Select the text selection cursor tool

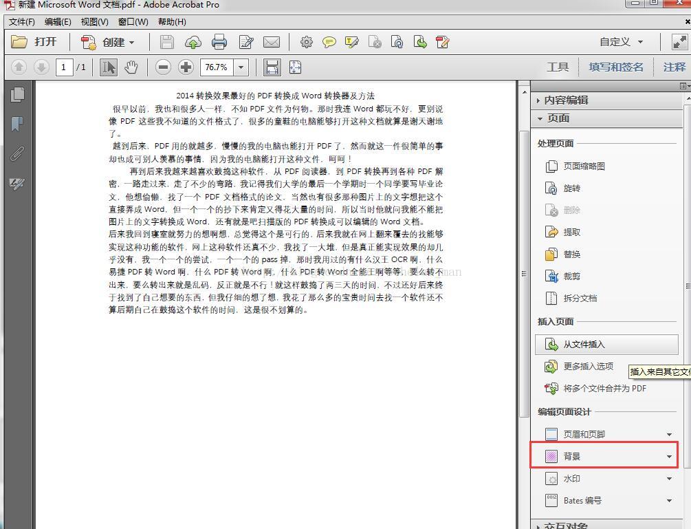point(109,67)
